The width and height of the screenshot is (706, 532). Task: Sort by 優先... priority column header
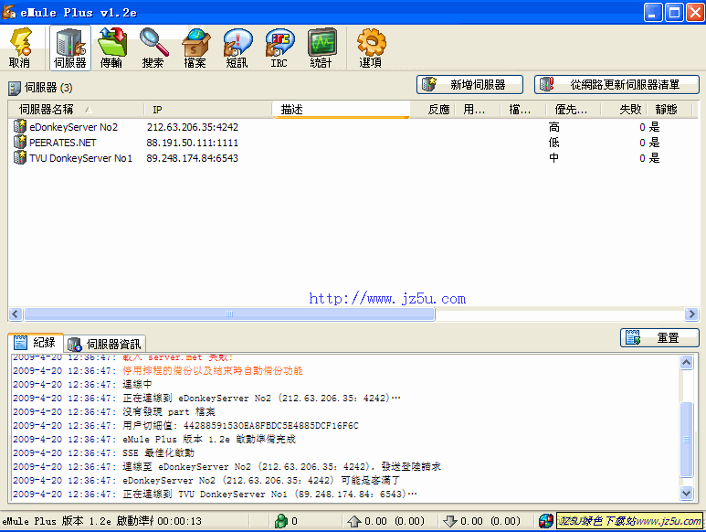pos(574,110)
